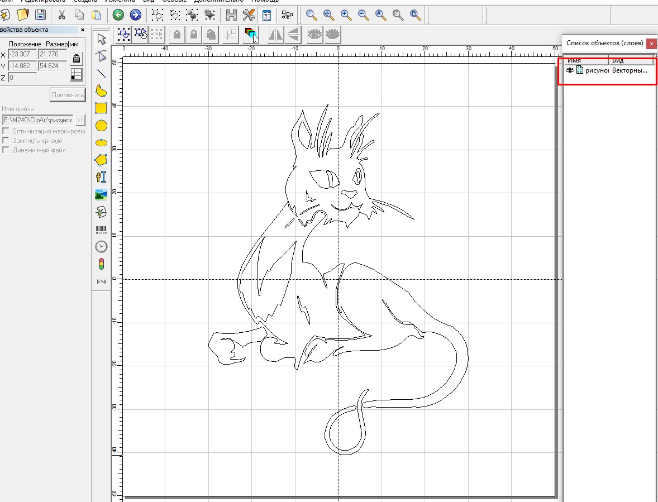Insert a bitmap image with the picture tool
The image size is (658, 502).
(101, 194)
